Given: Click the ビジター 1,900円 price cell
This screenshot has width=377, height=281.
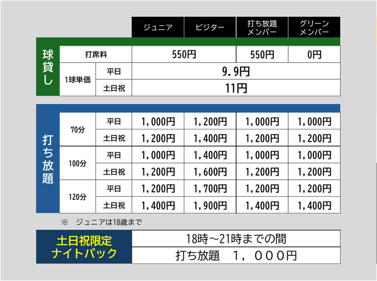Looking at the screenshot, I should tap(210, 205).
